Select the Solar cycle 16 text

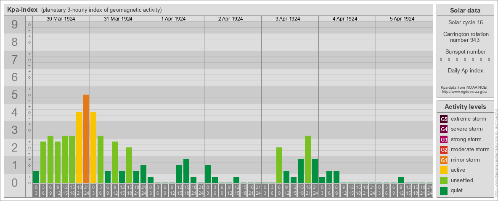(x=465, y=23)
